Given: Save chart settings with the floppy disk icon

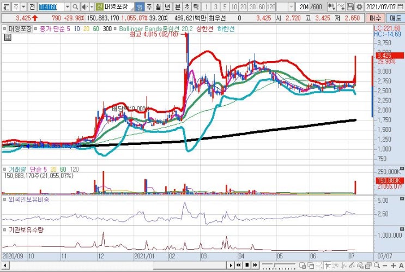Looking at the screenshot, I should 350,7.
